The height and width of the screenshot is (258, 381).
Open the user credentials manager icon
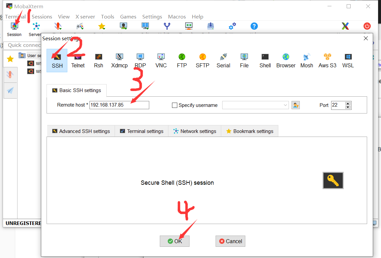(x=295, y=105)
